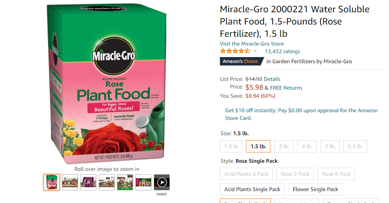Open the 13,432 ratings link

click(x=282, y=51)
